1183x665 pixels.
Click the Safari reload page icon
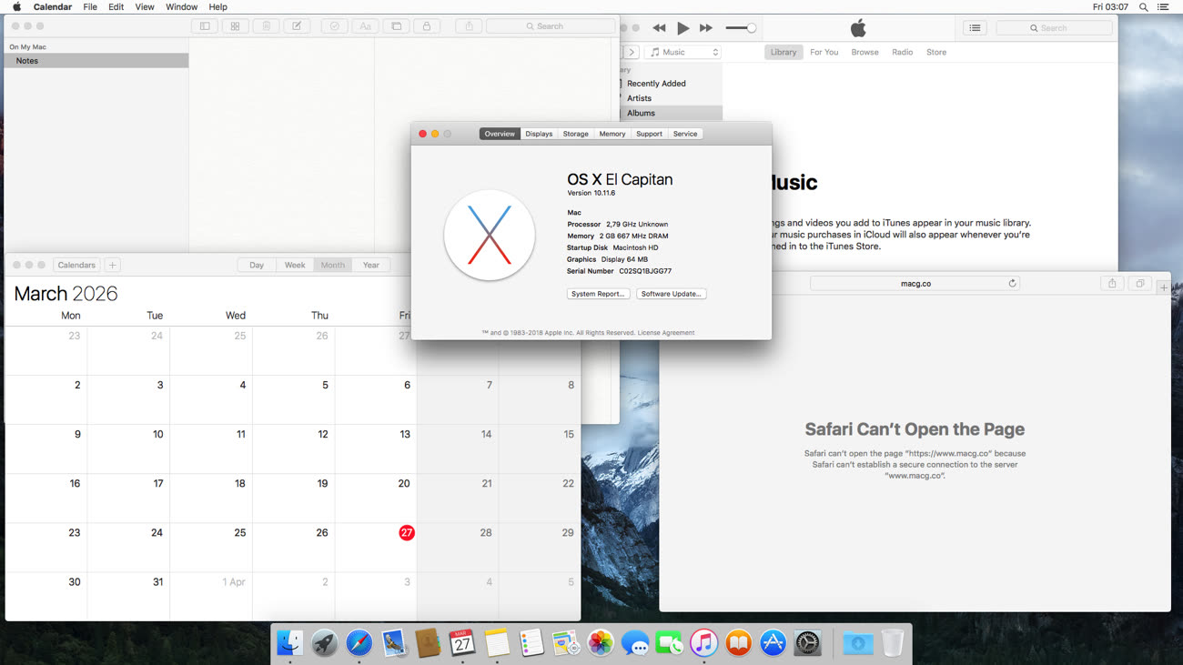click(x=1012, y=284)
